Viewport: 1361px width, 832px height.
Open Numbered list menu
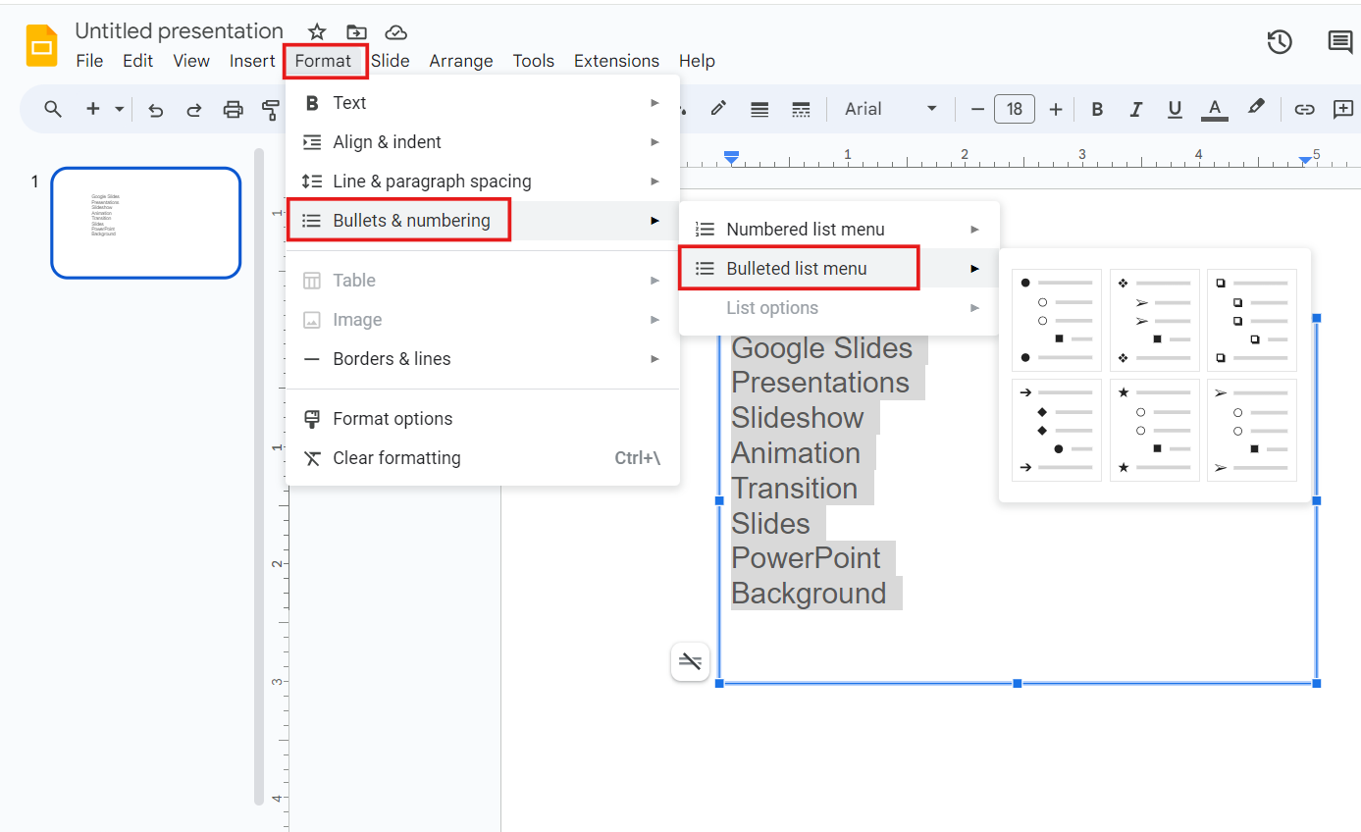point(839,230)
